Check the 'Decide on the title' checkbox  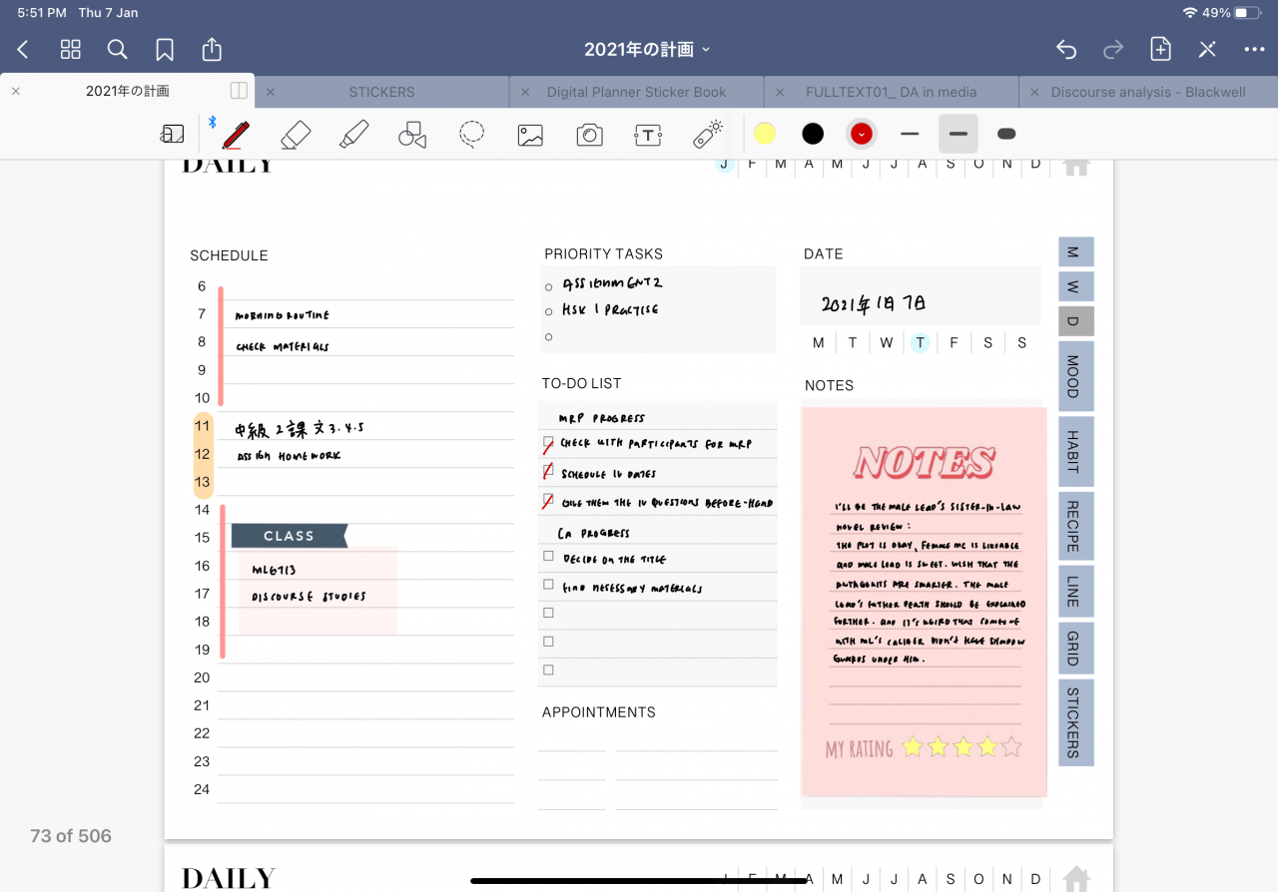click(548, 556)
